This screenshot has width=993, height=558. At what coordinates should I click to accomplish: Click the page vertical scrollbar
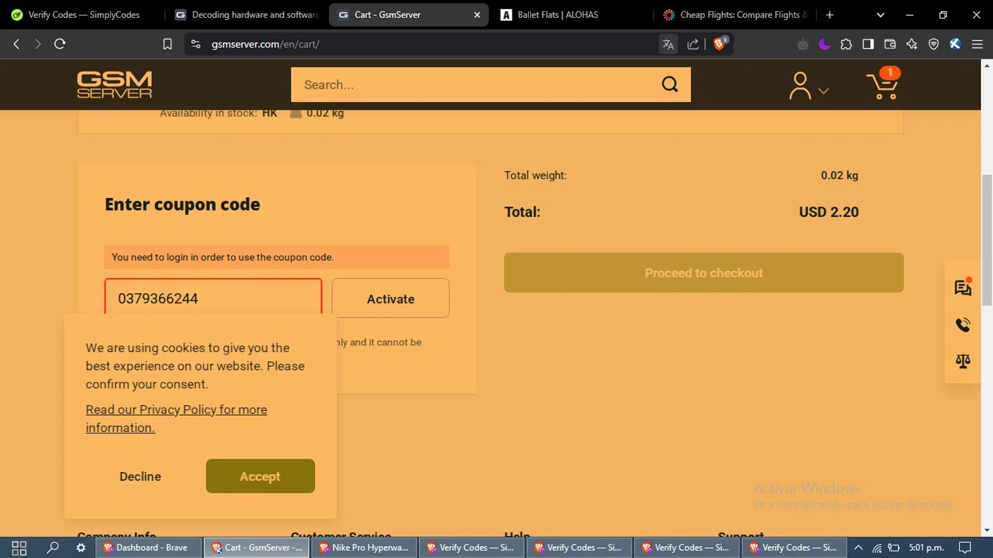point(987,240)
